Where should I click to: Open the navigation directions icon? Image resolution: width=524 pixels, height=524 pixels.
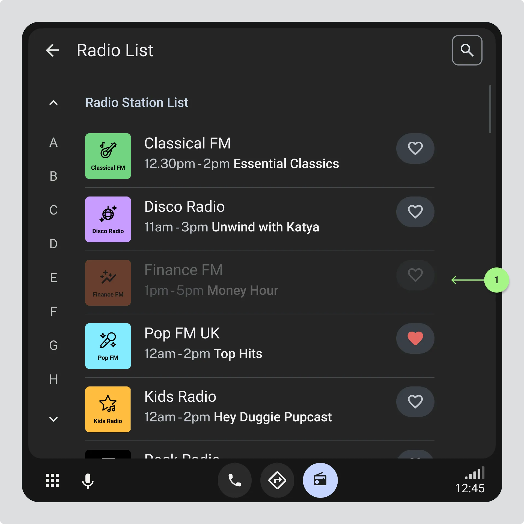[x=277, y=480]
